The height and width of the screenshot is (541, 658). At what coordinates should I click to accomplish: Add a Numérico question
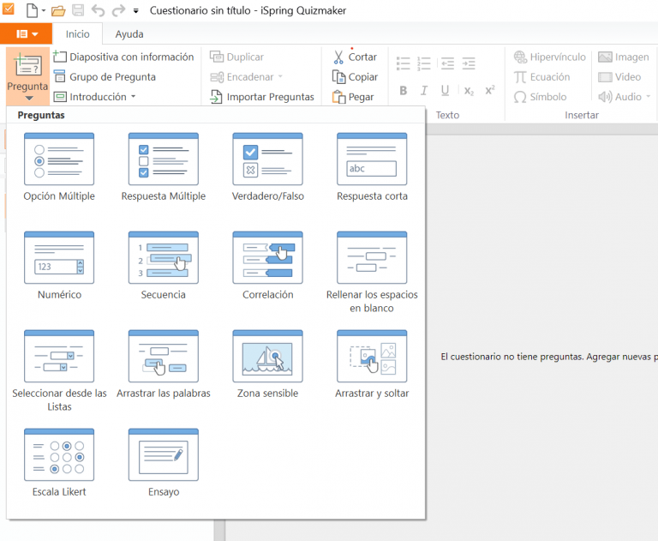pyautogui.click(x=59, y=266)
